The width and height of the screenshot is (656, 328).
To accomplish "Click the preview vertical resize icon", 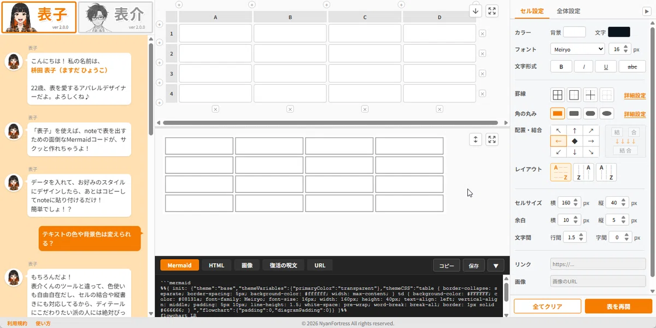I will 476,139.
